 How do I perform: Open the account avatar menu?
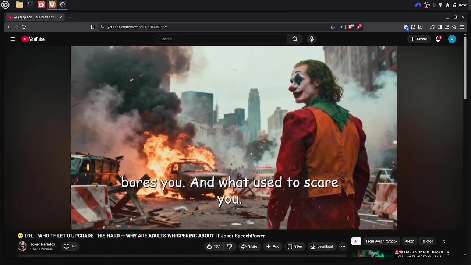[x=452, y=39]
